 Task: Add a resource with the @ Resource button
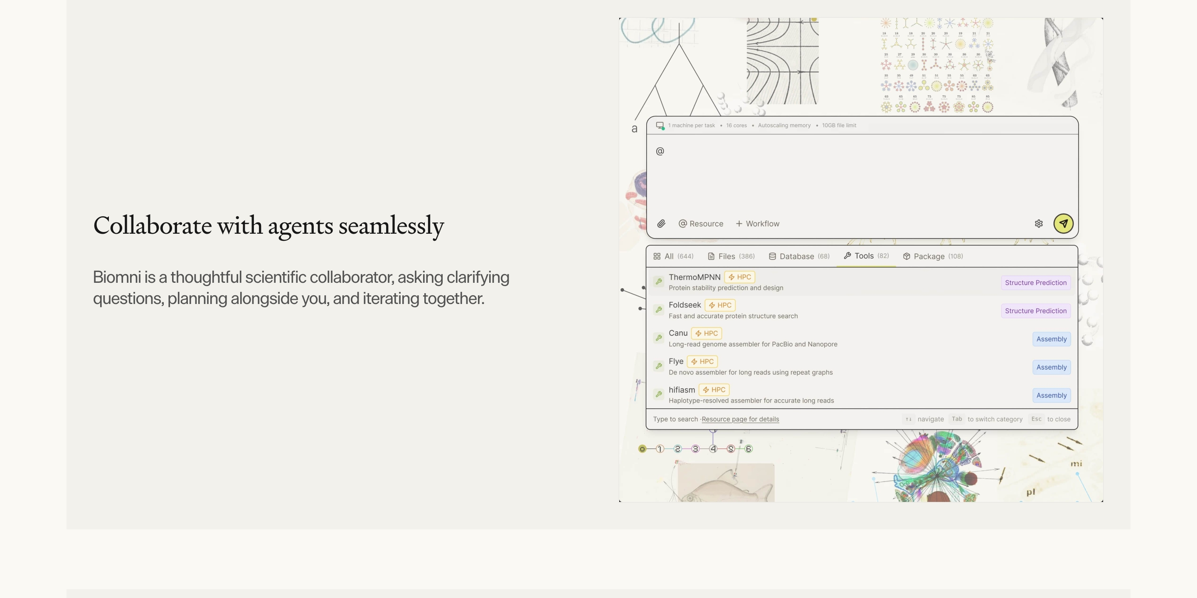point(701,224)
